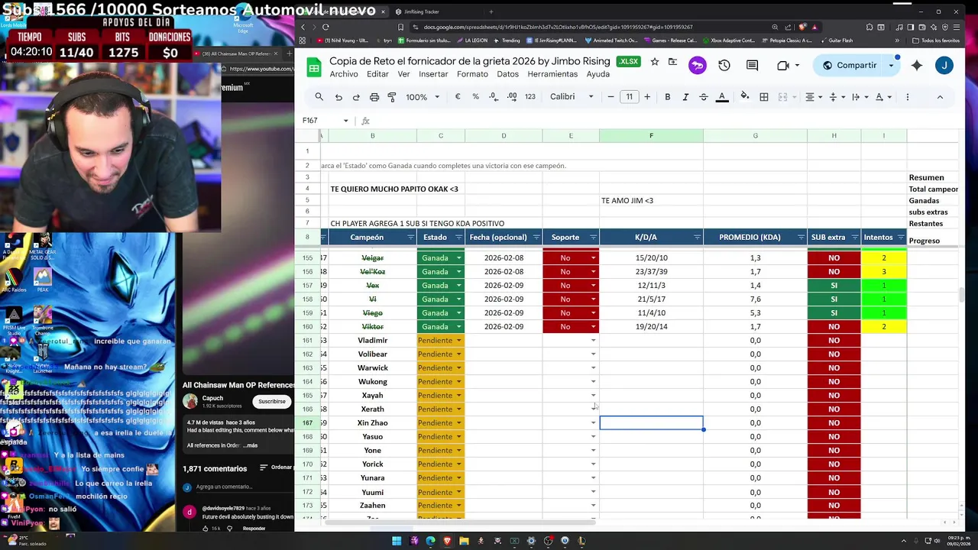
Task: Open the Herramientas menu
Action: point(552,74)
